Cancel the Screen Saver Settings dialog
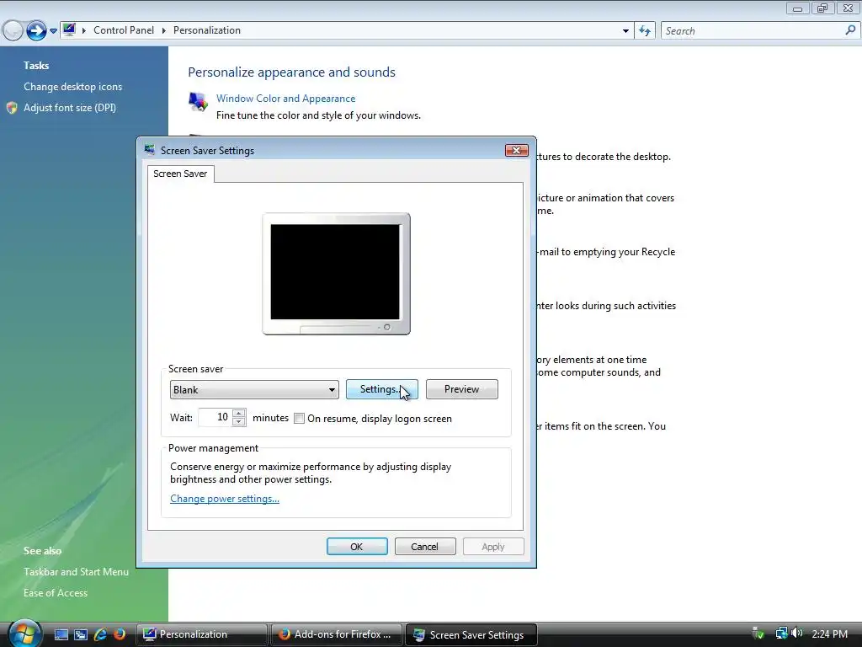This screenshot has width=862, height=647. (425, 546)
